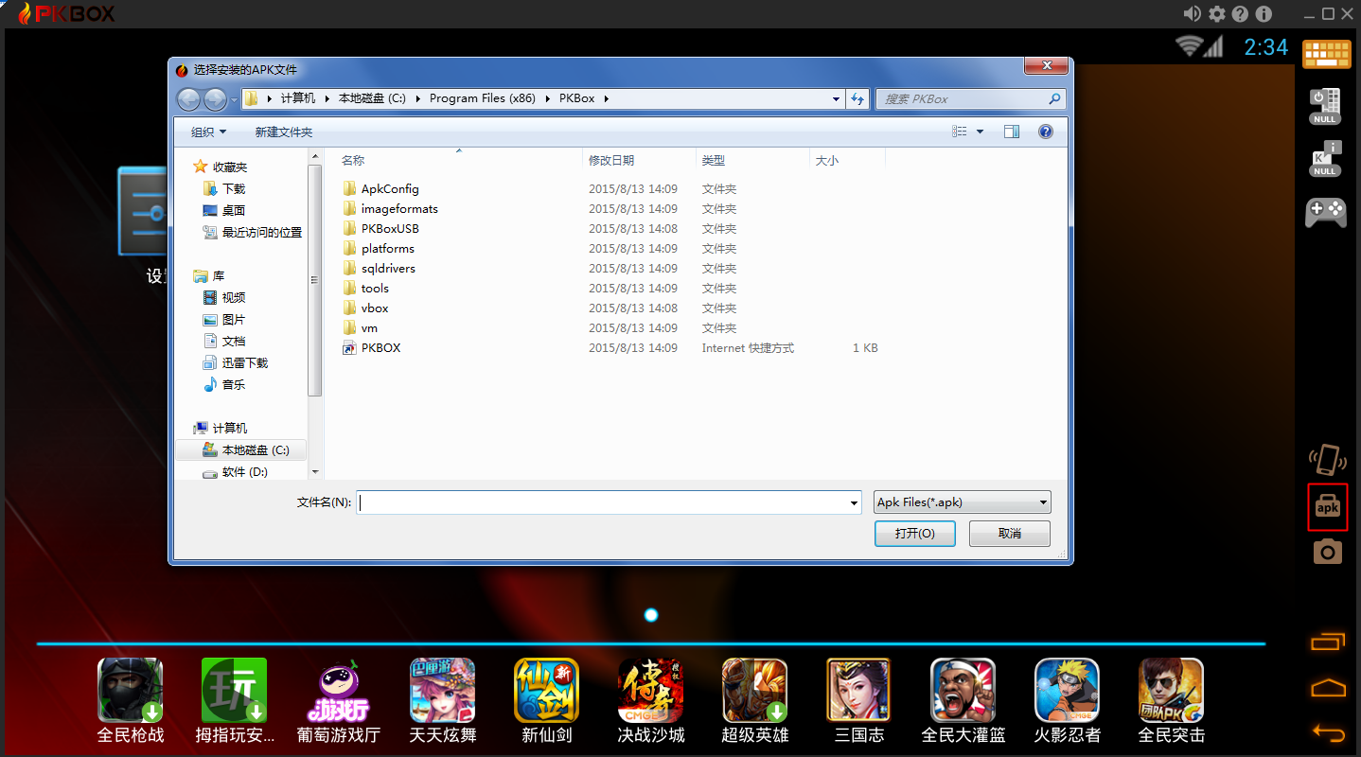The image size is (1361, 757).
Task: Toggle the preview pane button
Action: tap(1012, 132)
